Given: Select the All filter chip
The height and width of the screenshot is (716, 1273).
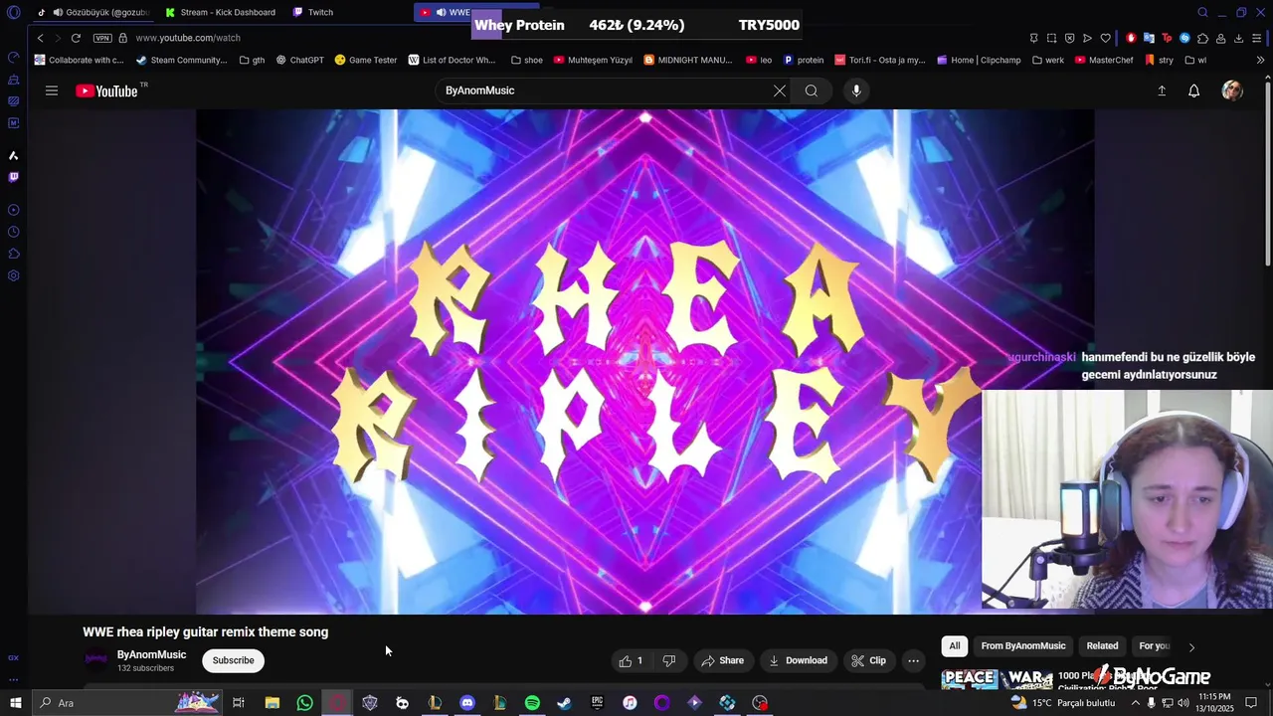Looking at the screenshot, I should (x=955, y=646).
